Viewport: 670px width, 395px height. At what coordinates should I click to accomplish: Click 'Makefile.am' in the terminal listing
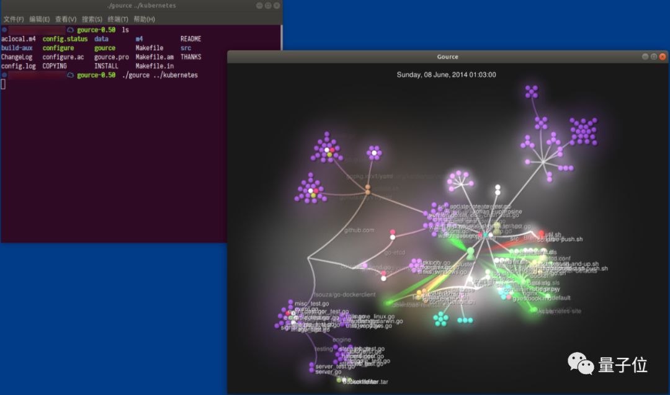pos(154,57)
